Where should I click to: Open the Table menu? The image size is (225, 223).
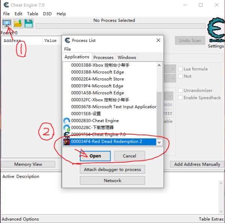33,13
